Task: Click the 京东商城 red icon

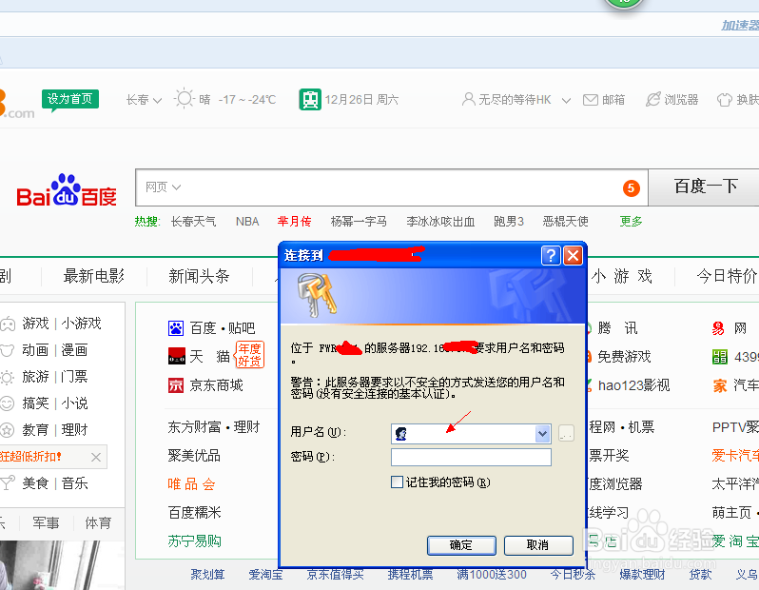Action: click(176, 385)
